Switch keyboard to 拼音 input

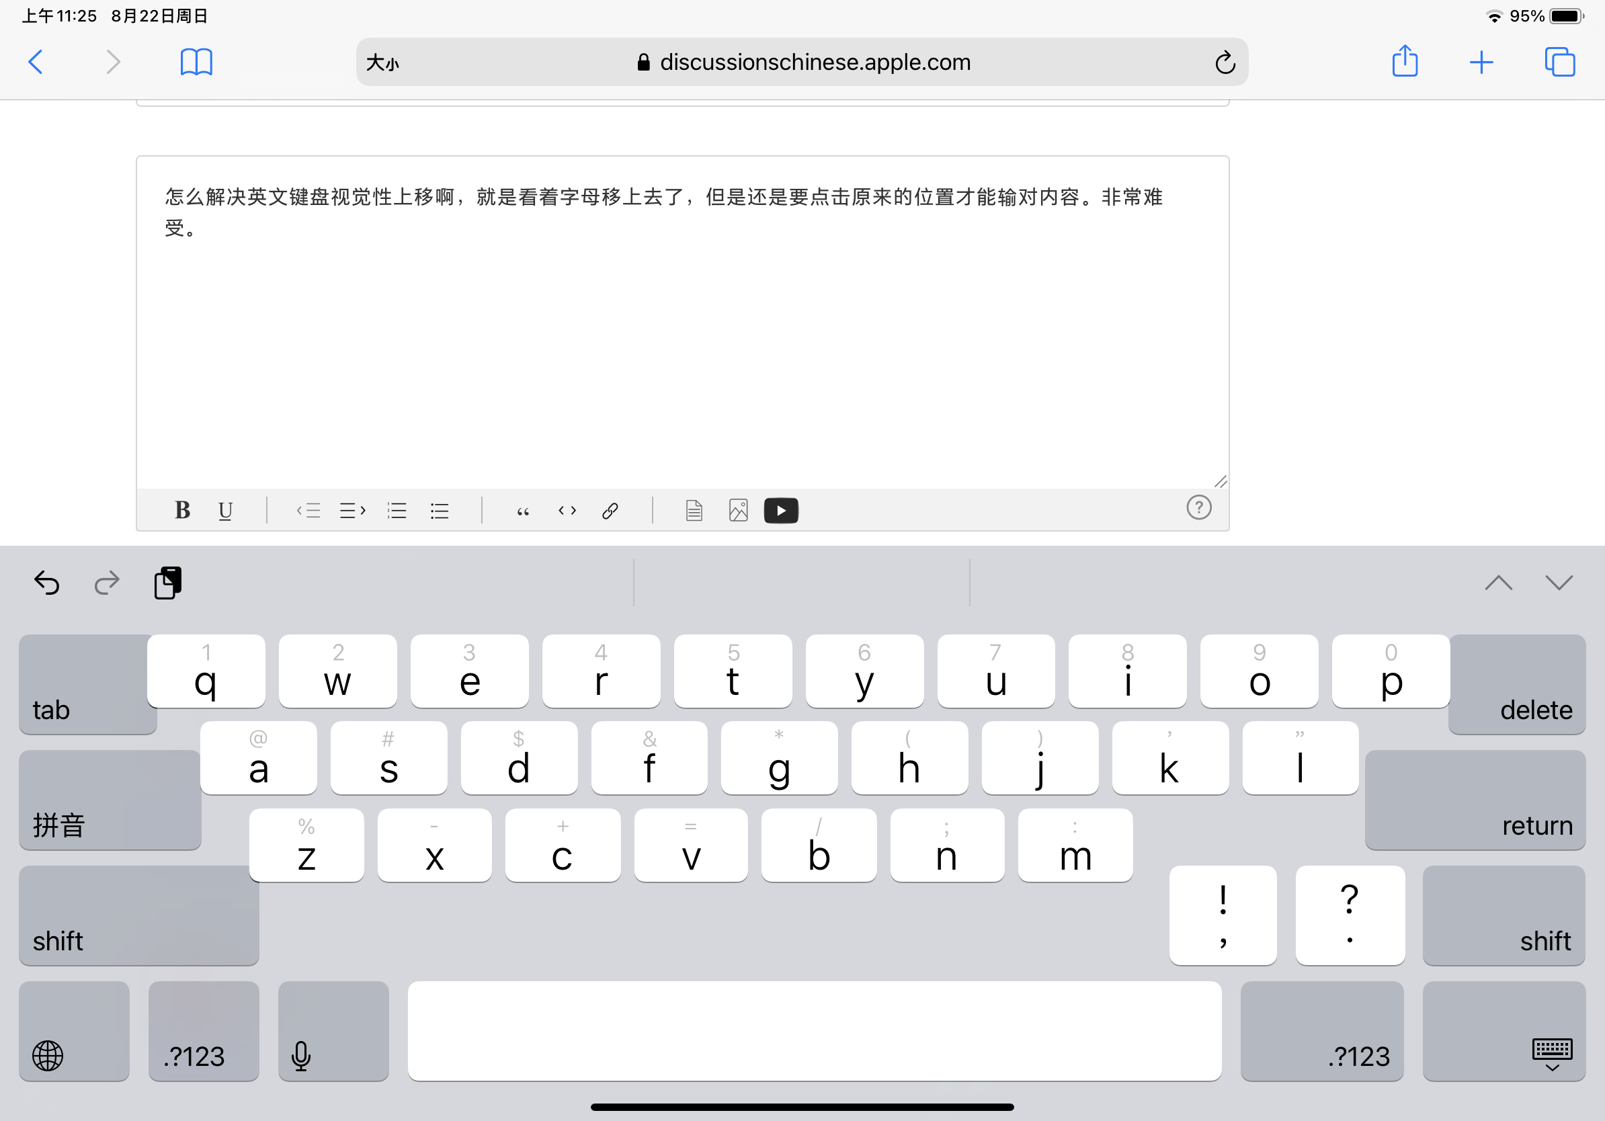[110, 800]
